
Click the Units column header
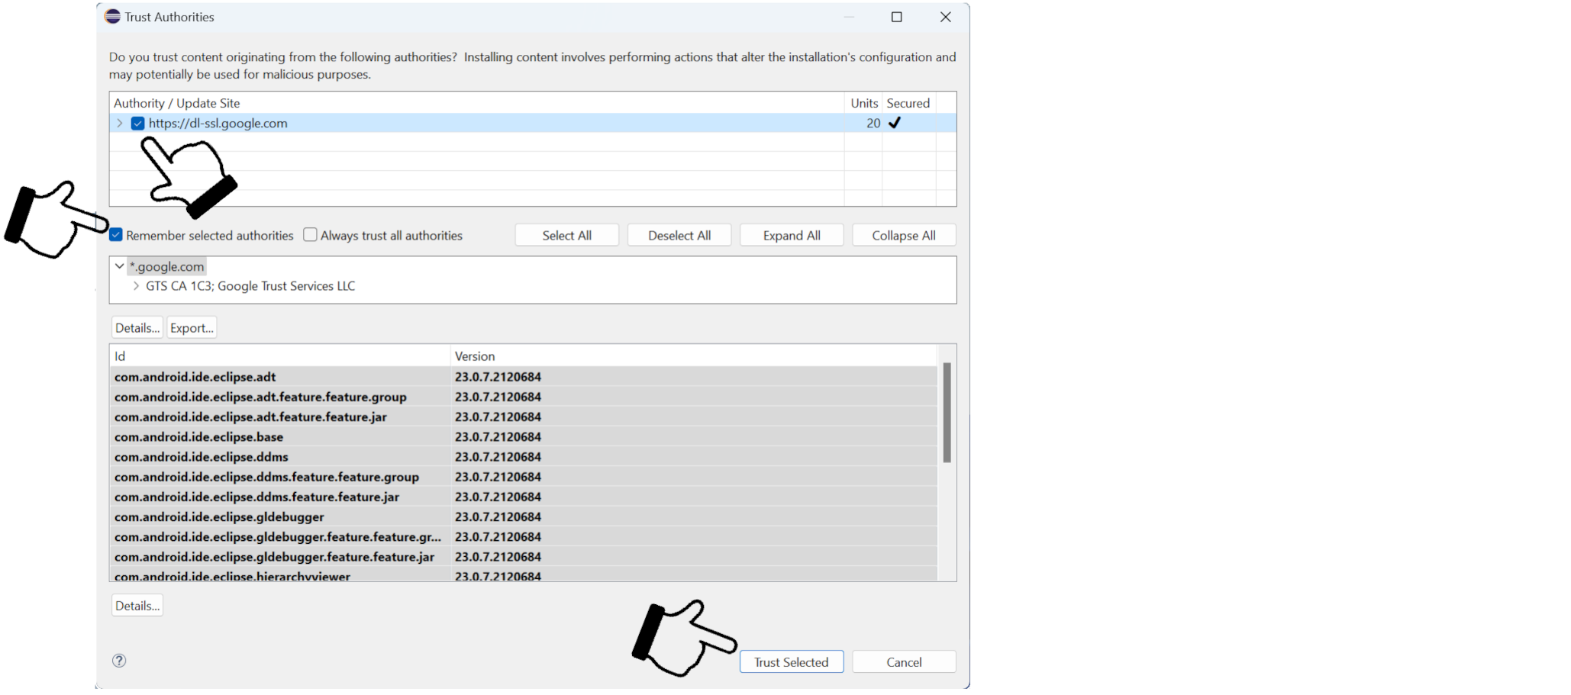(x=864, y=103)
